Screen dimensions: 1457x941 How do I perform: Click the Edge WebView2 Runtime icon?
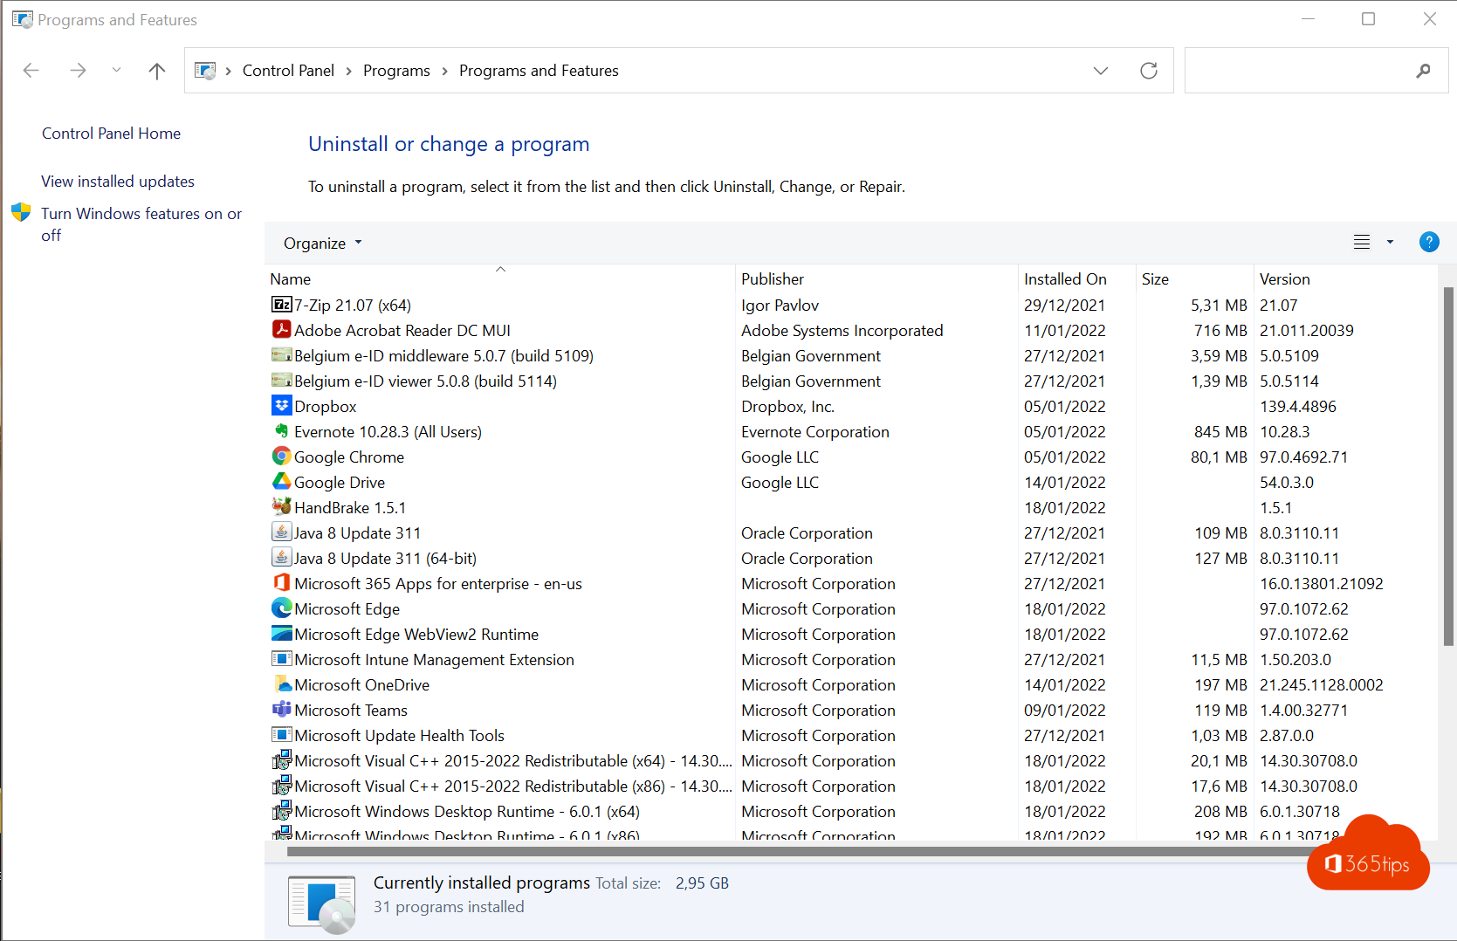coord(281,634)
